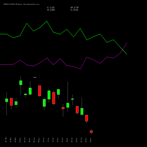Select the thin green candle for 22 Jun
The width and height of the screenshot is (147, 147).
pyautogui.click(x=73, y=99)
